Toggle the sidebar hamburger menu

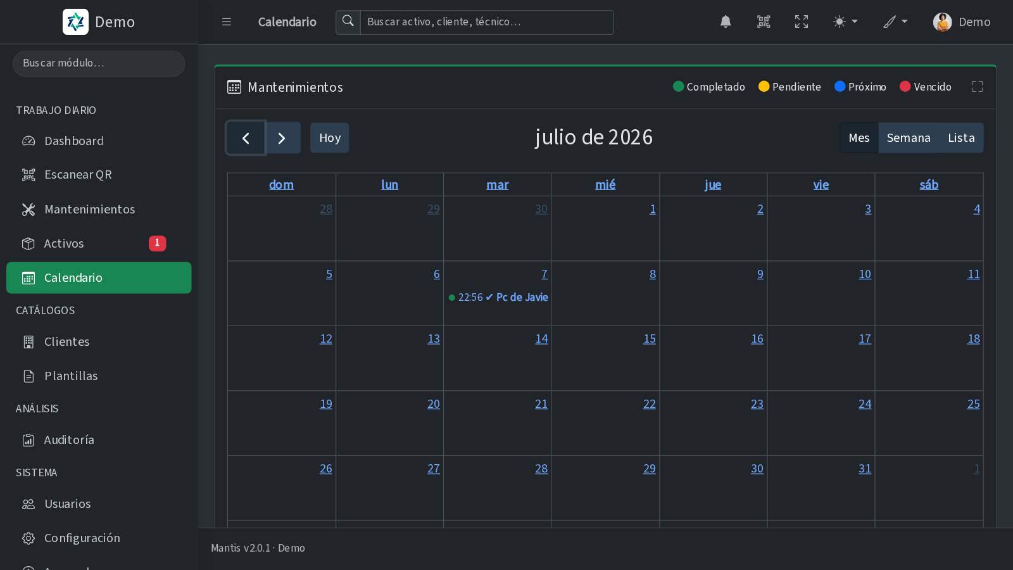click(x=227, y=22)
